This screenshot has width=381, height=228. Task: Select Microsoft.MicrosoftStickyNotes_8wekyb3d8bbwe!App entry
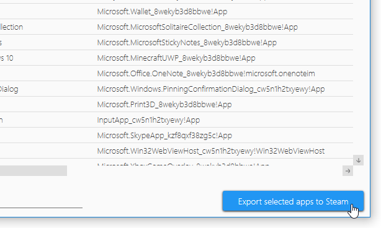click(187, 43)
